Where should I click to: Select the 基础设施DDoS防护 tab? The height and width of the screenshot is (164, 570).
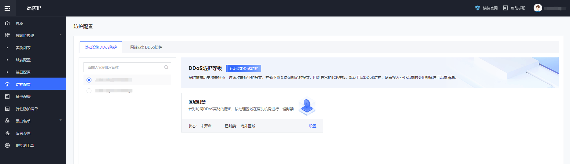click(x=101, y=47)
